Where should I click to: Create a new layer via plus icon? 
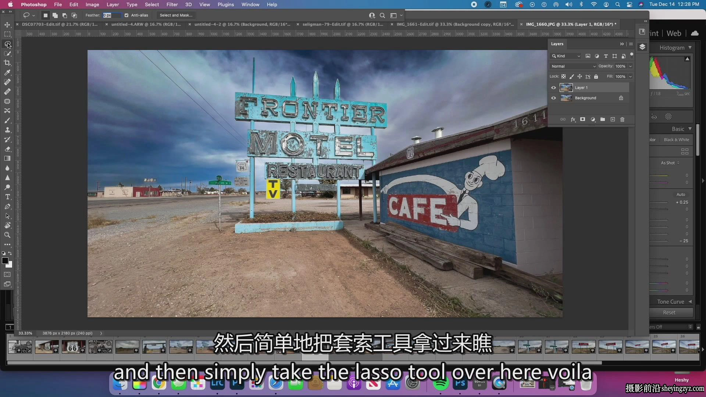coord(613,119)
